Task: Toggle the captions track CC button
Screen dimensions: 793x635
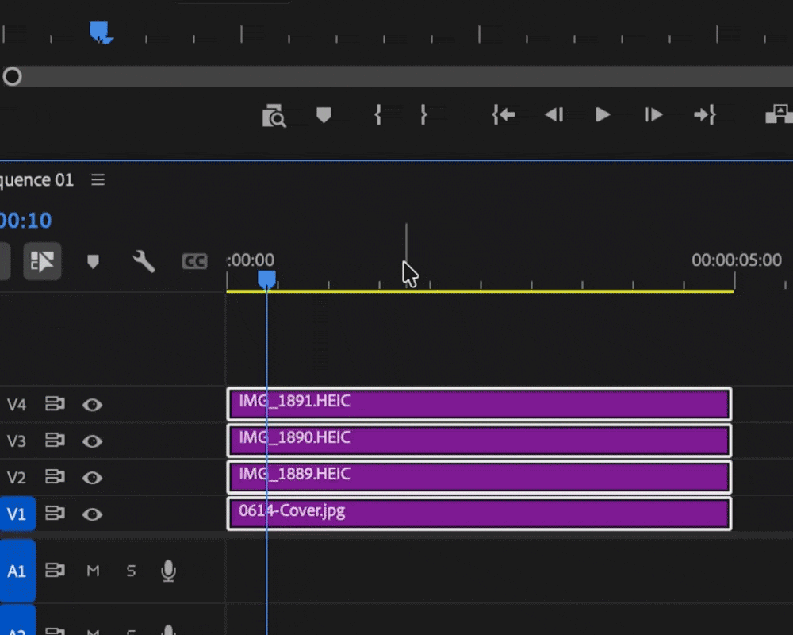Action: (194, 261)
